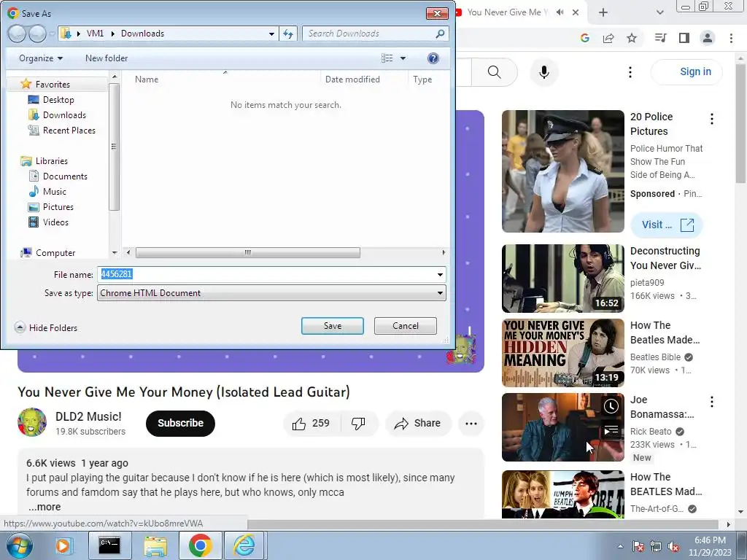Select Desktop in the navigation pane
This screenshot has width=747, height=560.
pos(58,99)
